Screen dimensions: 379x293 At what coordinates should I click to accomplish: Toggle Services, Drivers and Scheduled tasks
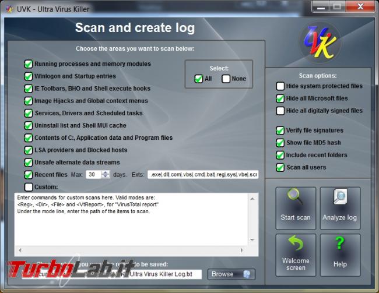pyautogui.click(x=29, y=113)
